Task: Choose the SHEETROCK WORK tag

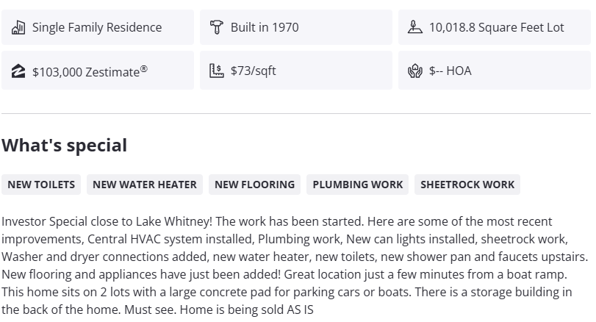Action: point(467,185)
